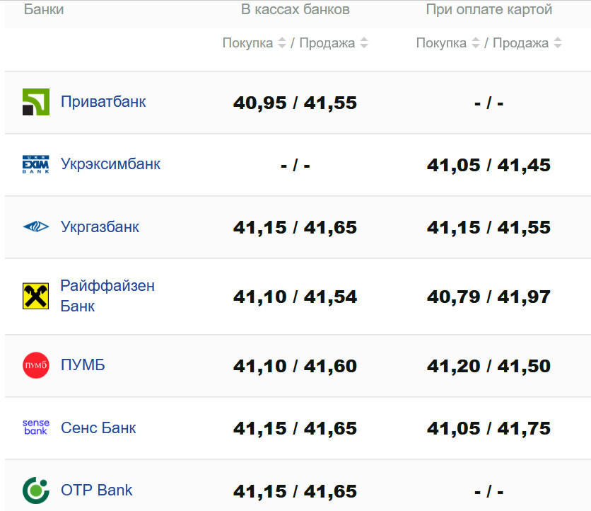The height and width of the screenshot is (511, 591).
Task: Click the Укргазбанк blue logo icon
Action: (x=36, y=227)
